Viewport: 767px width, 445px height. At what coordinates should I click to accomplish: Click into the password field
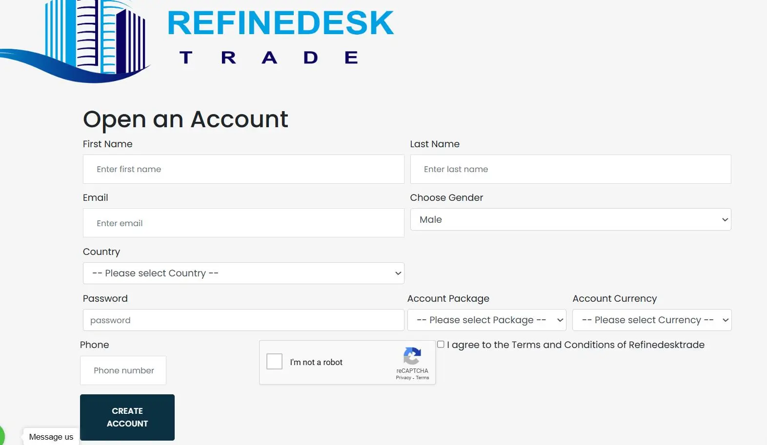(x=243, y=320)
